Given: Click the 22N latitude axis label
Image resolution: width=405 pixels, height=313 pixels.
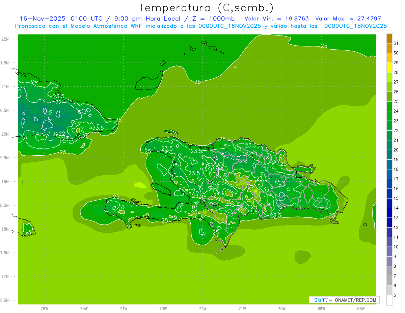Looking at the screenshot, I should coord(6,39).
